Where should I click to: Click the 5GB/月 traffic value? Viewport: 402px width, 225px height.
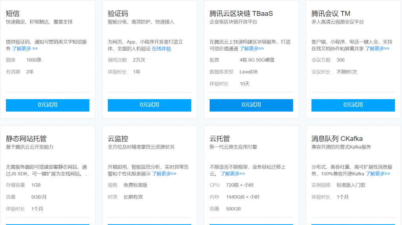39,197
